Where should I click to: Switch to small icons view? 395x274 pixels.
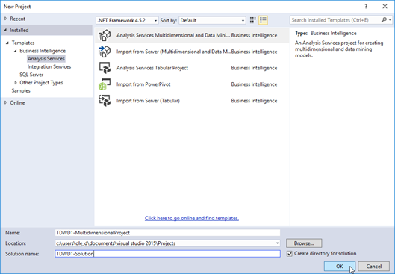[x=252, y=20]
